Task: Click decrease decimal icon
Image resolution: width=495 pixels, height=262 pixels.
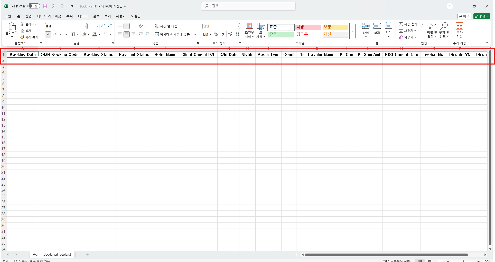Action: (237, 34)
